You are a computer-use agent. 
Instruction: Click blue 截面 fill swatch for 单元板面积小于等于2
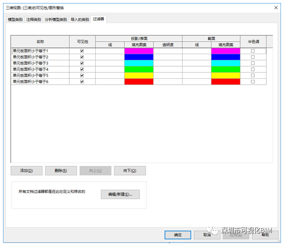(226, 57)
